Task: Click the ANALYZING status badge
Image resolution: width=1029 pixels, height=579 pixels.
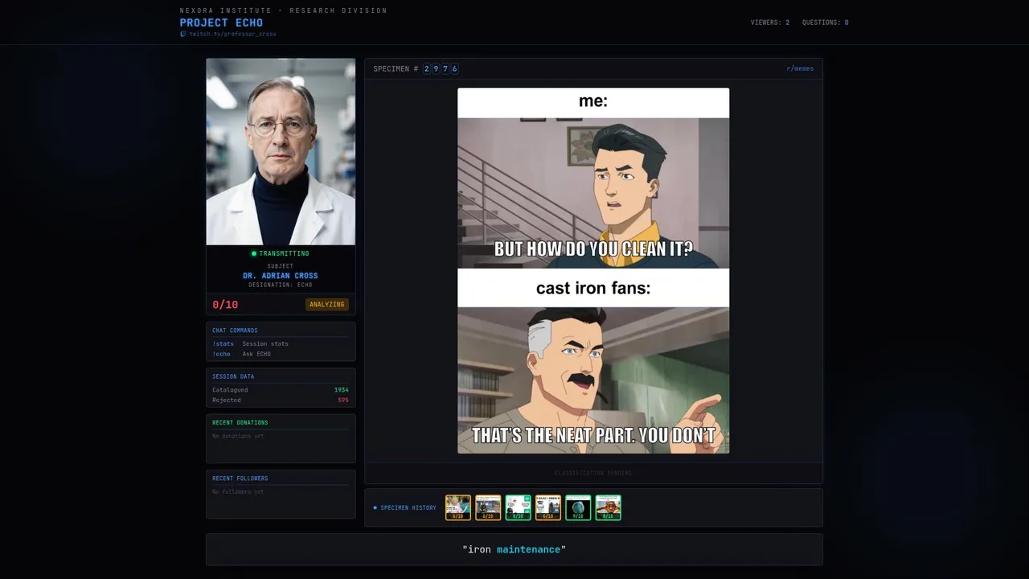Action: 327,304
